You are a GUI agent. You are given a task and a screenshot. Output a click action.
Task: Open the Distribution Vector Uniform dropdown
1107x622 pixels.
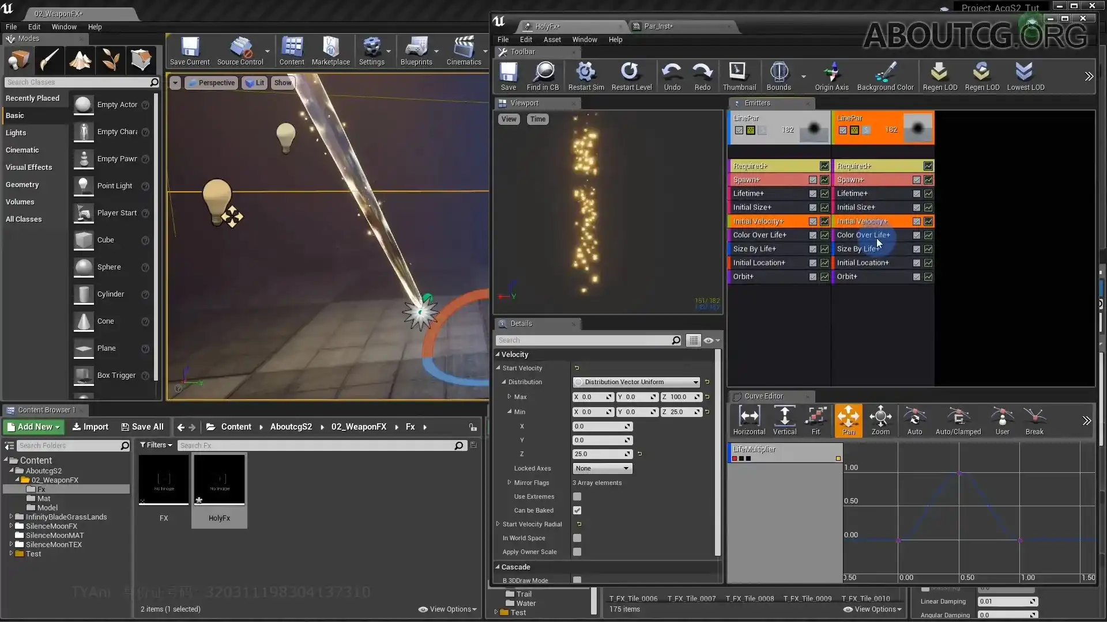[x=635, y=382]
